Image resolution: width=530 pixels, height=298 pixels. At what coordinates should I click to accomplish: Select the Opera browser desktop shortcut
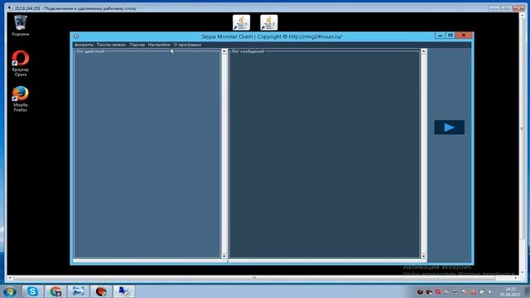click(20, 63)
